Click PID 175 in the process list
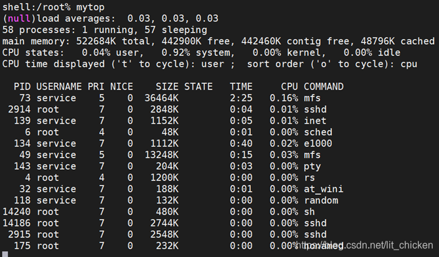The image size is (439, 257). tap(22, 246)
